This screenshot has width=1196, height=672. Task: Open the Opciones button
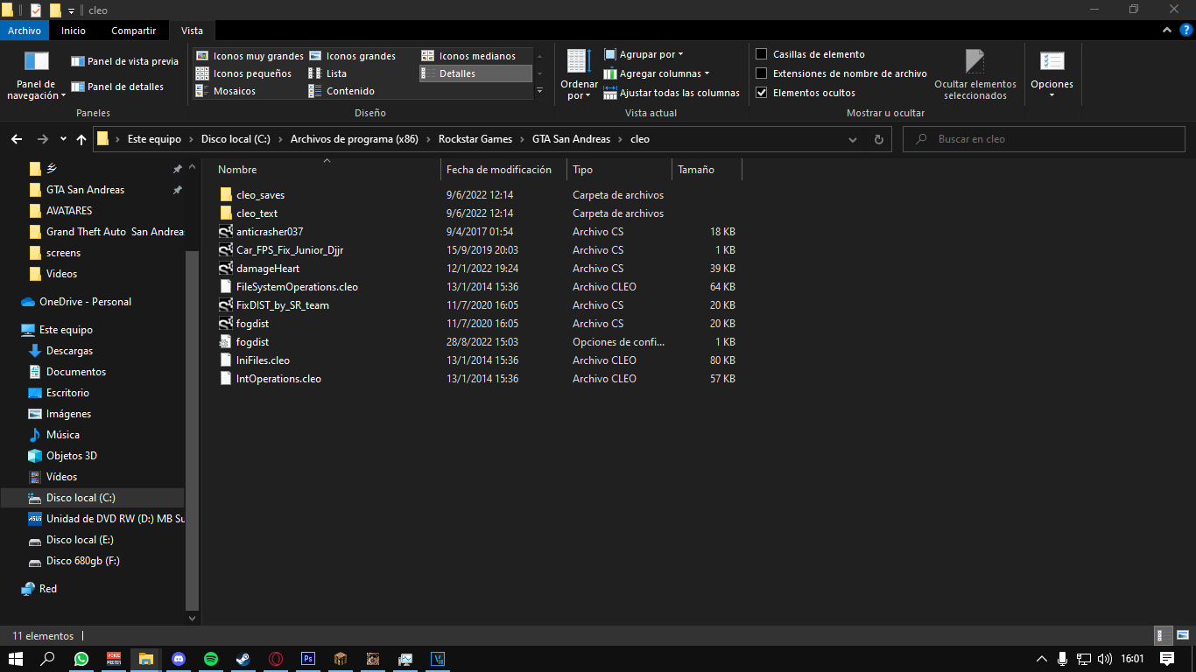pos(1052,74)
